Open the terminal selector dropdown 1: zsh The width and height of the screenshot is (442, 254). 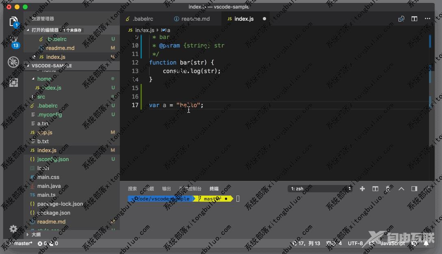pyautogui.click(x=321, y=189)
